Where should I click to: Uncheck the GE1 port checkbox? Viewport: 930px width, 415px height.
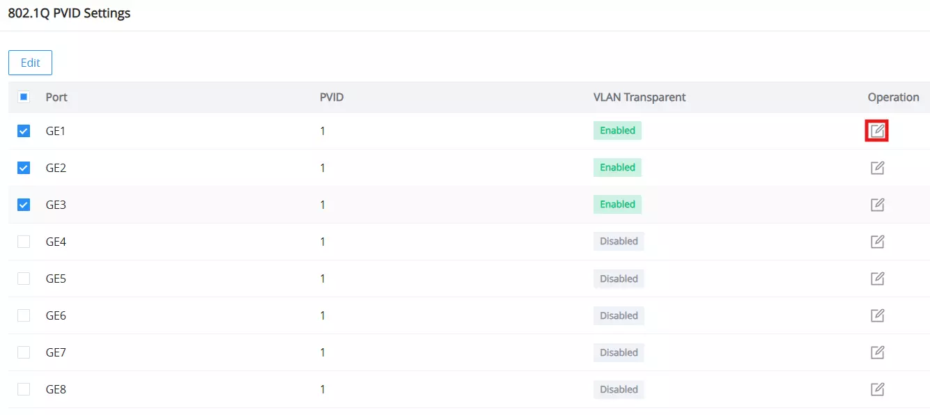[24, 131]
